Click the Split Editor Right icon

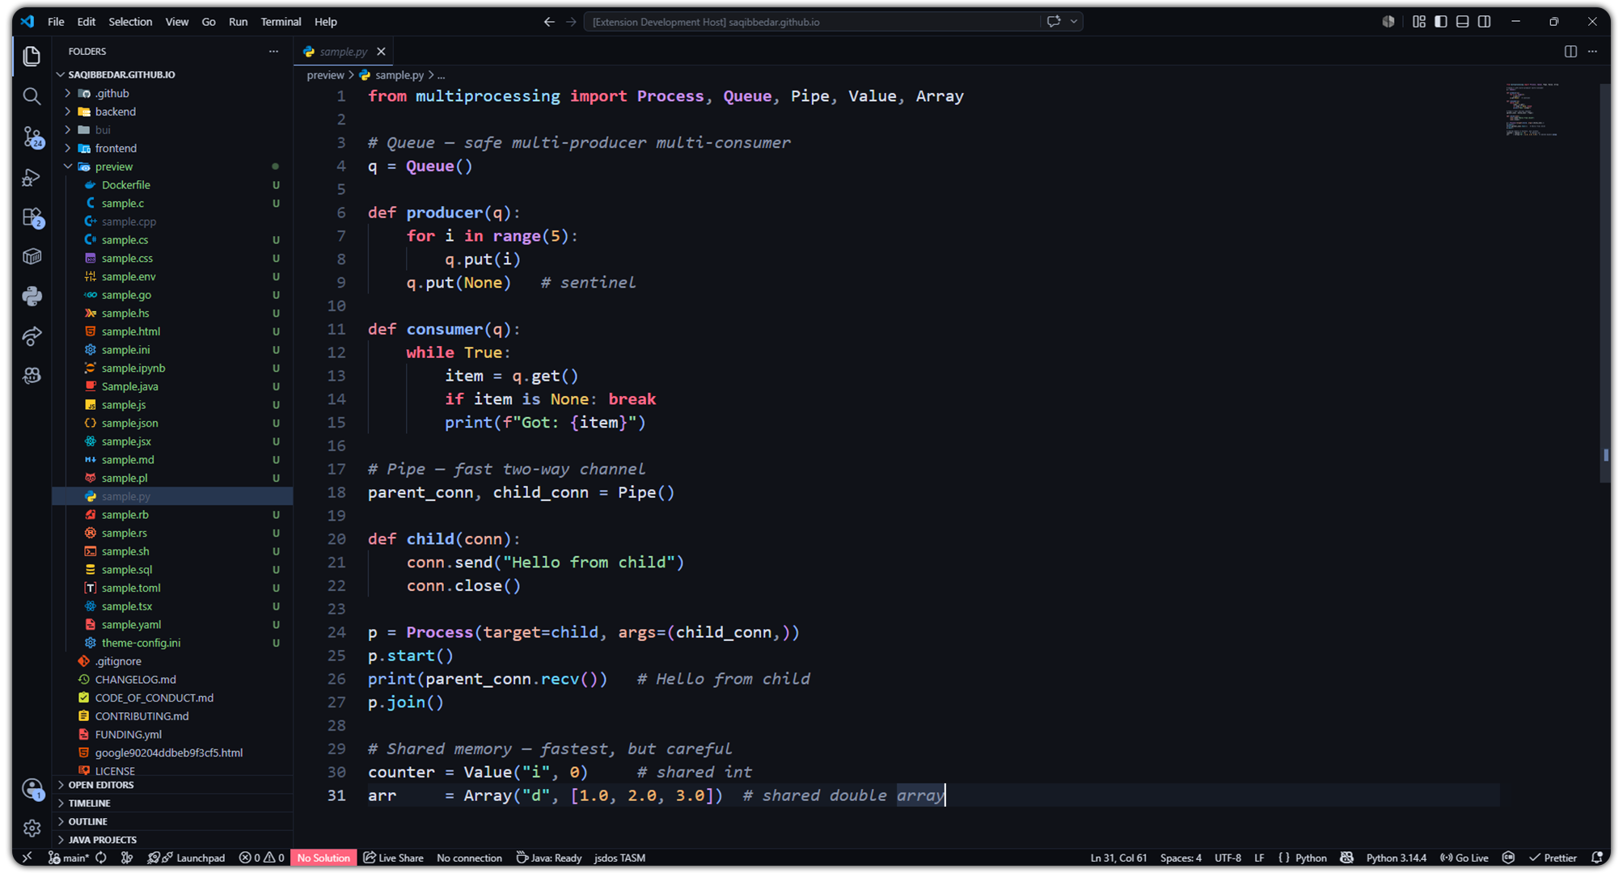(1570, 51)
